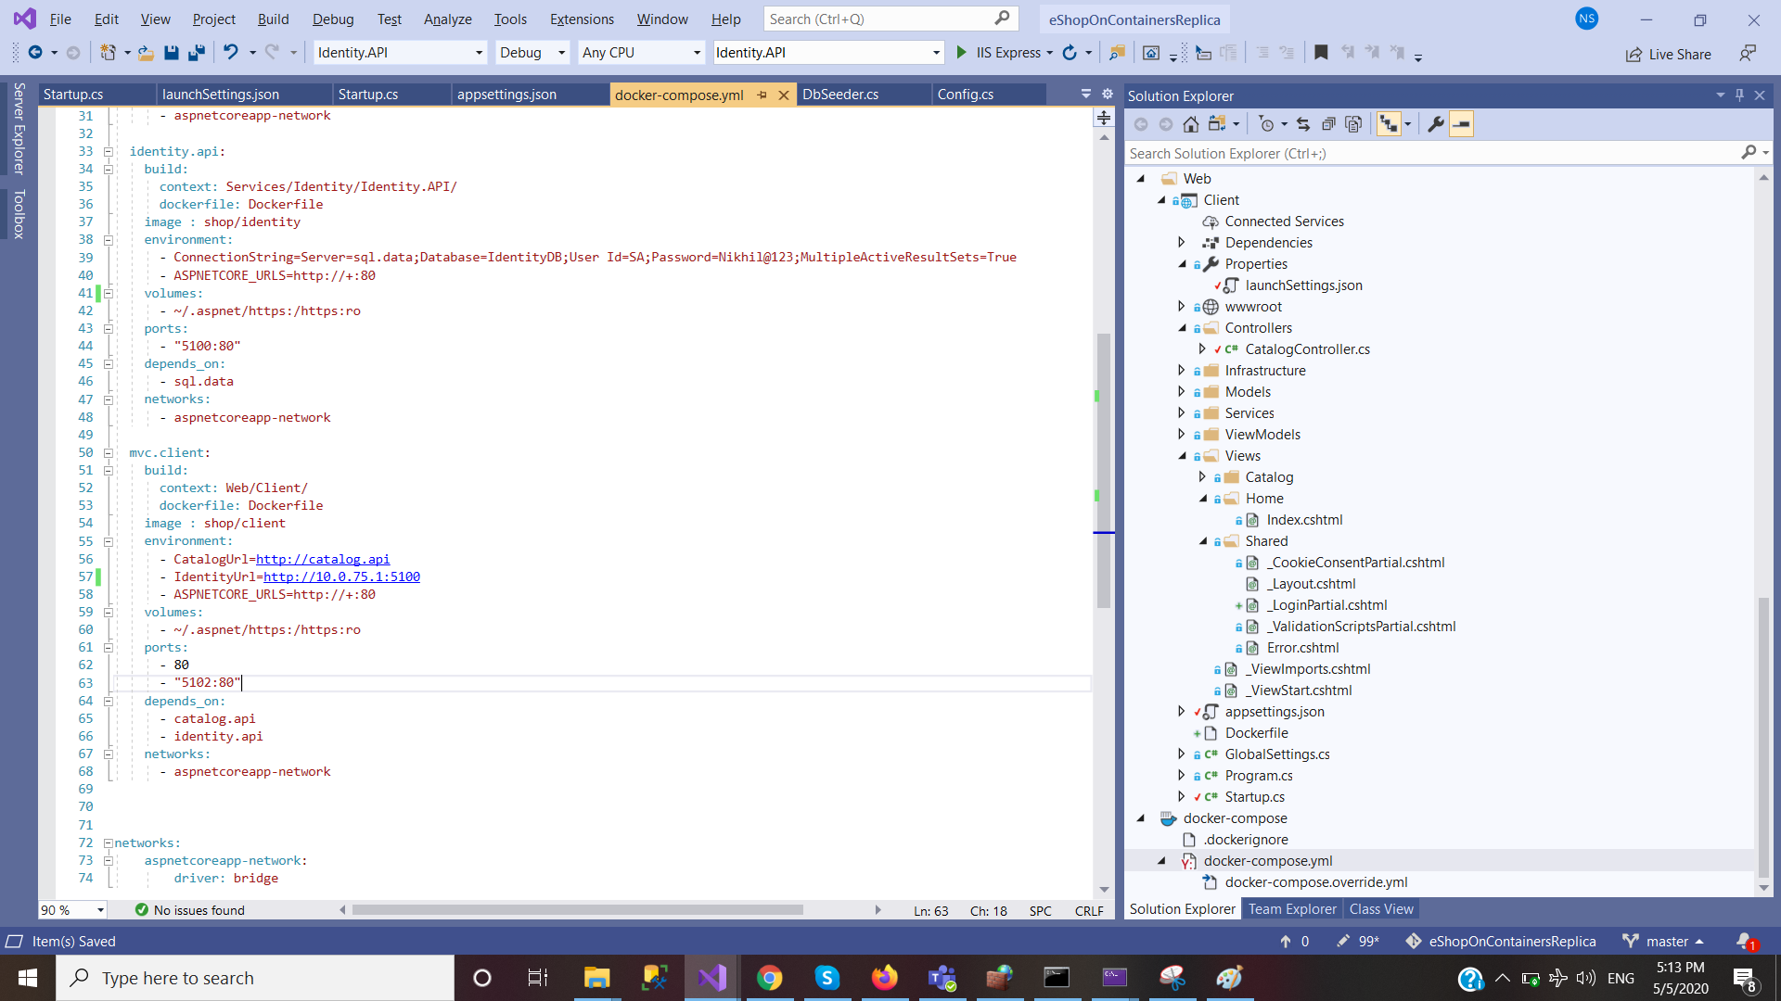
Task: Toggle auto-hide pin on Solution Explorer panel
Action: pos(1739,95)
